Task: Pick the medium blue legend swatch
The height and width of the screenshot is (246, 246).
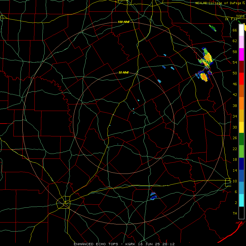Action: click(x=241, y=176)
